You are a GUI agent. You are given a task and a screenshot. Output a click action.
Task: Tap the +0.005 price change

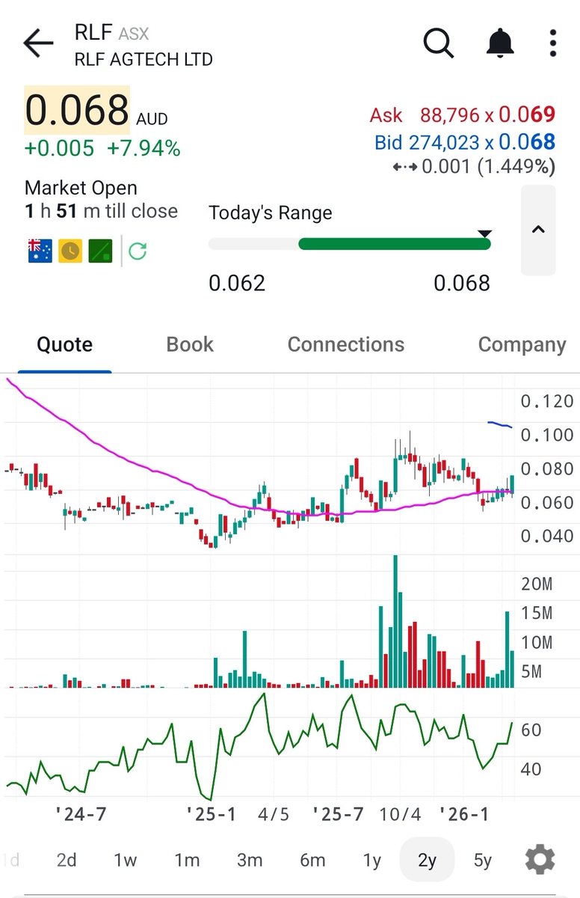pyautogui.click(x=59, y=149)
